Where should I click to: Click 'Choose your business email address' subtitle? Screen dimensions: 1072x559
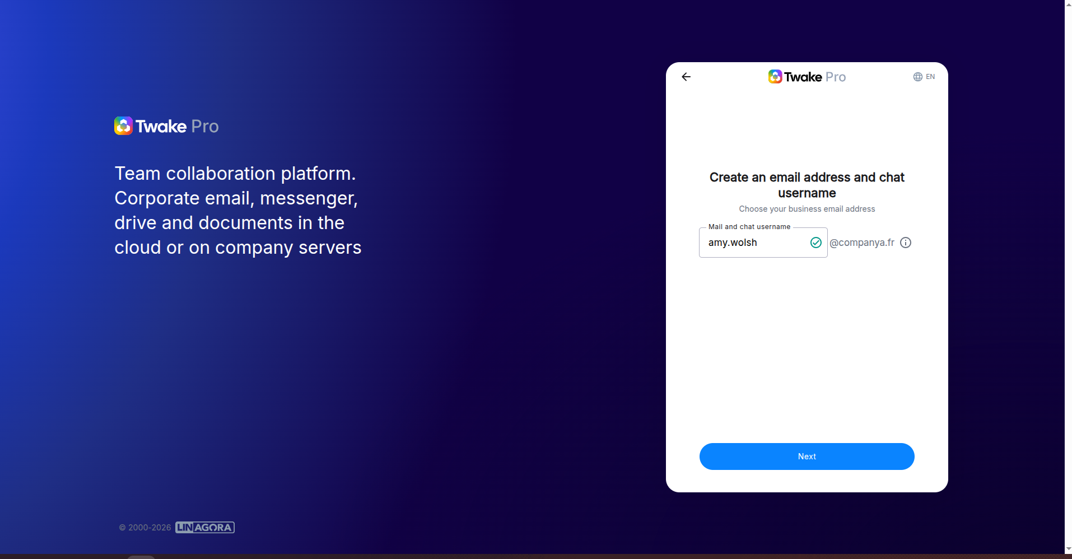coord(807,209)
